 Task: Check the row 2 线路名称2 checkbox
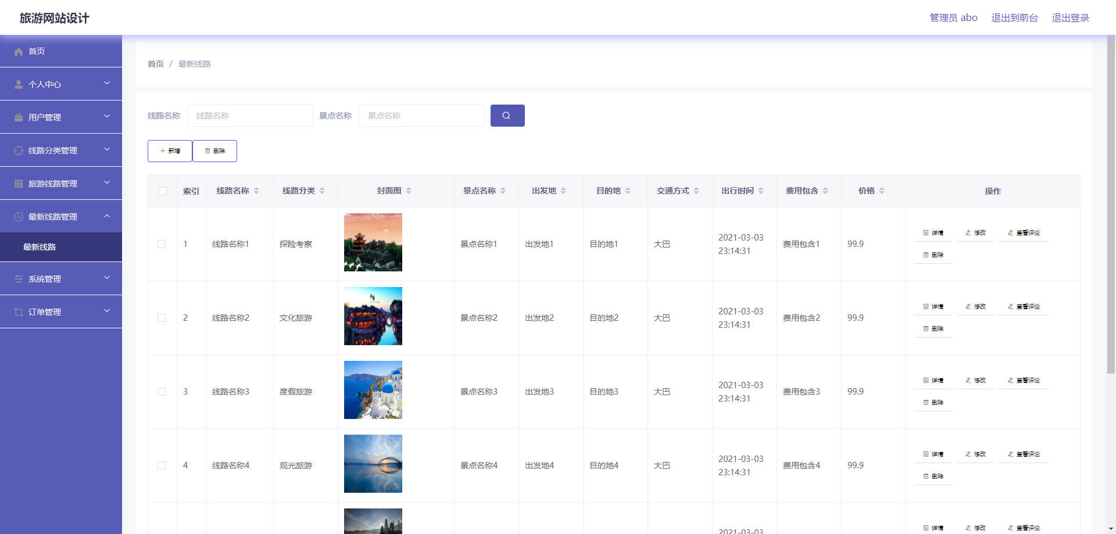pyautogui.click(x=162, y=318)
